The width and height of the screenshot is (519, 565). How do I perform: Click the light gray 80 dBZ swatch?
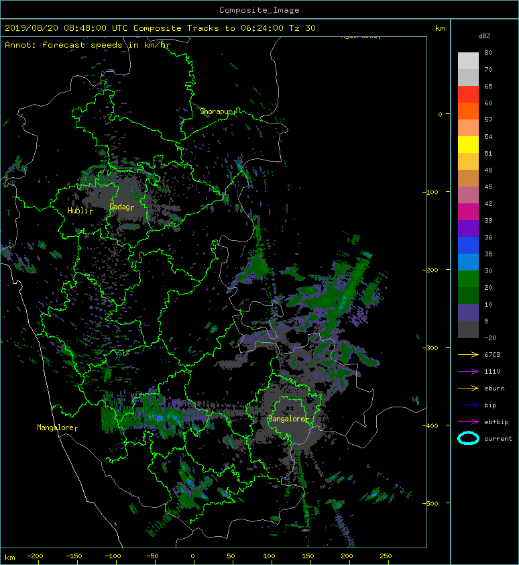(468, 60)
